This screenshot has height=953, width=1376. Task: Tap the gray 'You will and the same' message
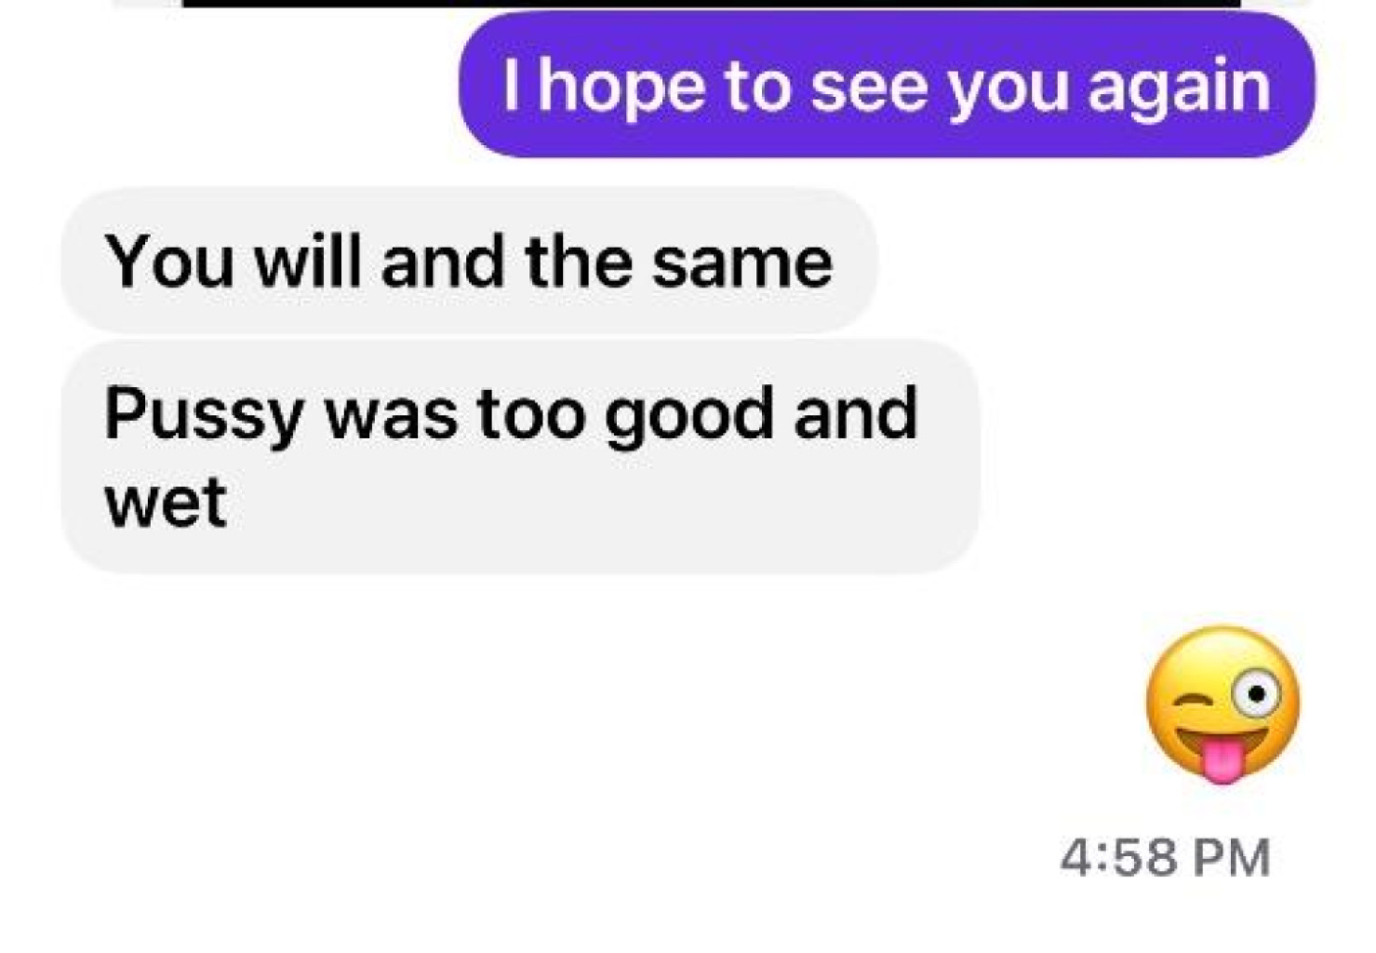click(x=469, y=262)
